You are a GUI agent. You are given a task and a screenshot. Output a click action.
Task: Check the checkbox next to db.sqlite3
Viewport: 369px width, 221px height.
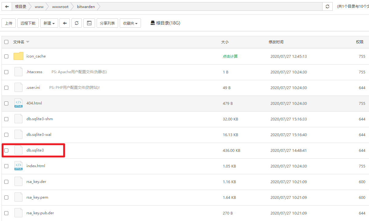click(6, 150)
